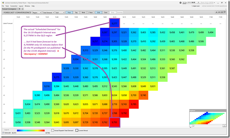Select the cell 9,649
Screen dimensions: 230x138
pos(143,86)
